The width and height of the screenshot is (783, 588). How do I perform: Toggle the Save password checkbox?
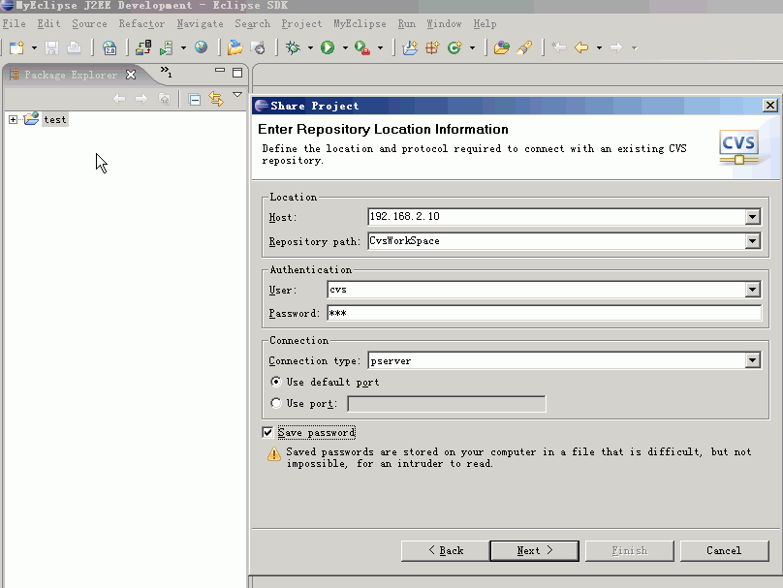coord(267,432)
